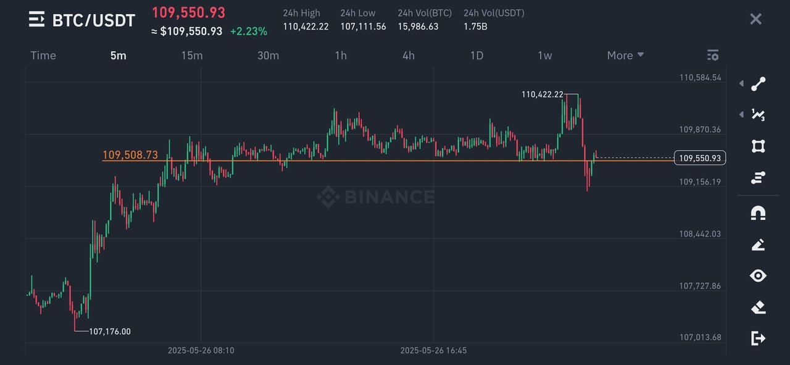The height and width of the screenshot is (365, 790).
Task: Click the 110,422.22 high marker on chart
Action: [542, 94]
